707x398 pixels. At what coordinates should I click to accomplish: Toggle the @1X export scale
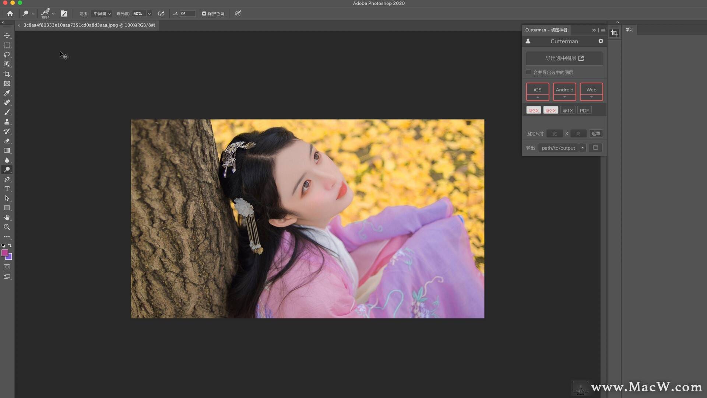coord(568,111)
